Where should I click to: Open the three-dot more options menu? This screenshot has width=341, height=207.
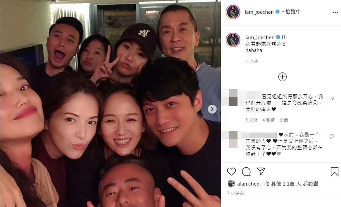pos(335,12)
